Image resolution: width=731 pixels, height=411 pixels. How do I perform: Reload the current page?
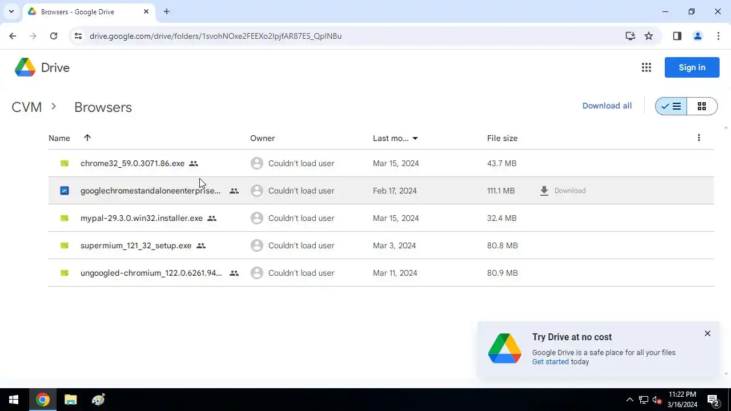[x=54, y=36]
